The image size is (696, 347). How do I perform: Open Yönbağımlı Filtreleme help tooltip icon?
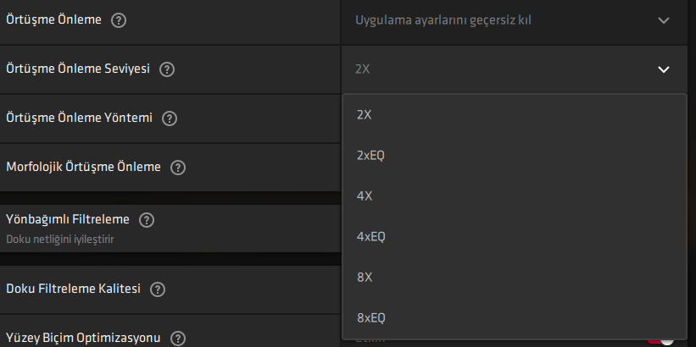(x=147, y=220)
